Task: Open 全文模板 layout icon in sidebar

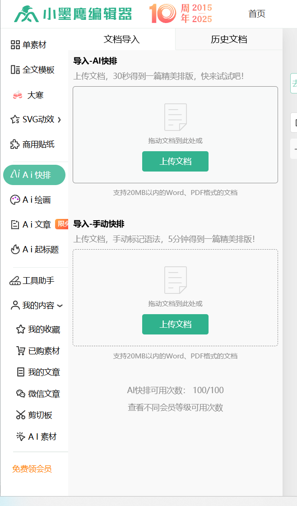Action: (15, 70)
